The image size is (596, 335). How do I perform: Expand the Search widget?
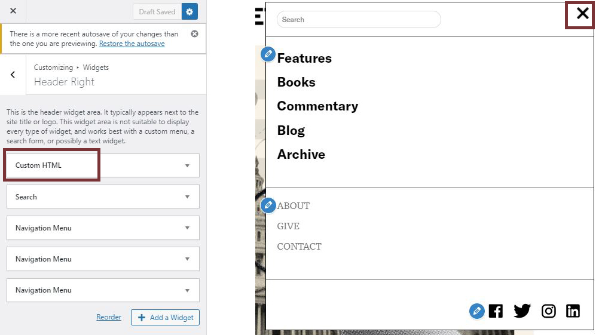tap(103, 196)
